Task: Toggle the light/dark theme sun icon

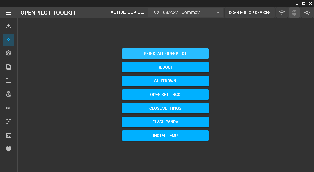Action: click(307, 13)
